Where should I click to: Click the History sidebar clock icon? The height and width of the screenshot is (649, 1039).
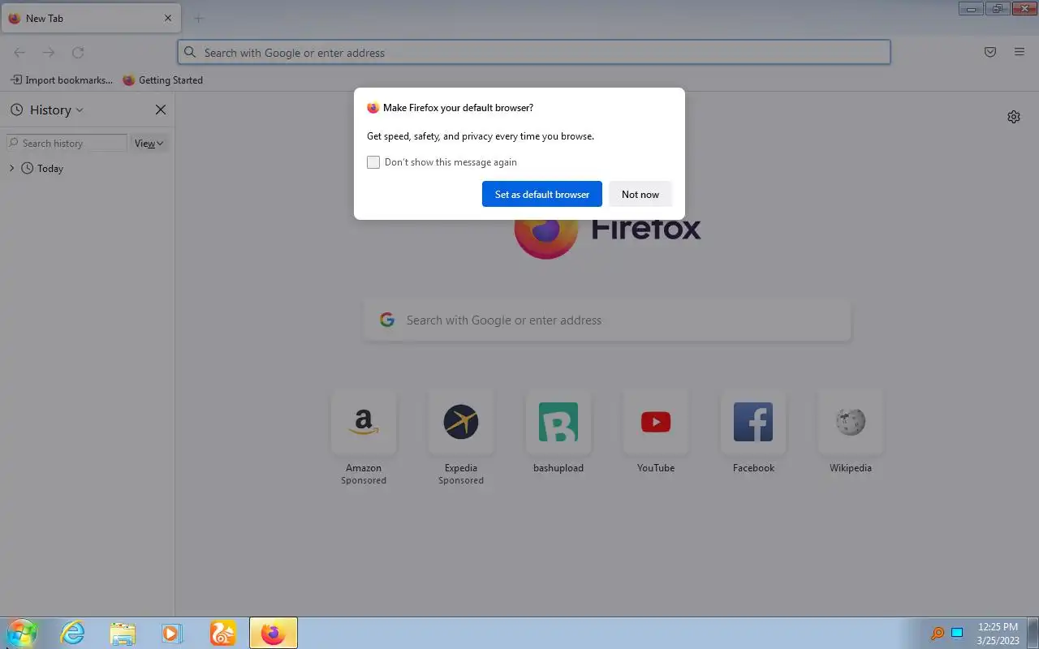16,110
